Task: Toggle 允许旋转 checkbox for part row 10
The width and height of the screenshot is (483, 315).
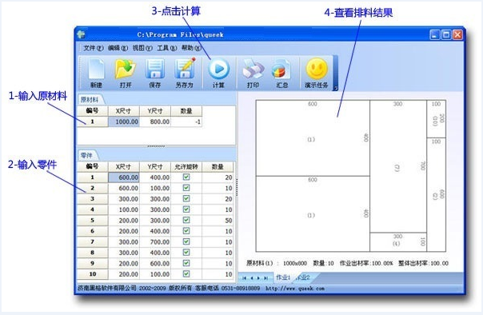Action: 186,273
